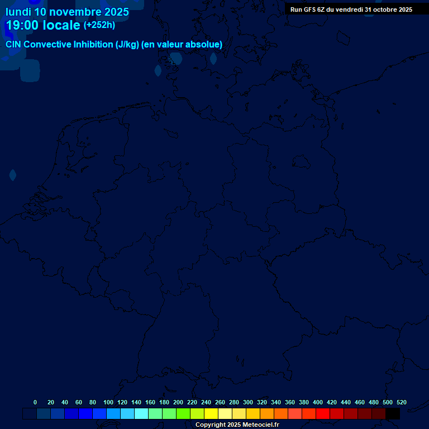Click the legend value '180'
The height and width of the screenshot is (429, 429).
tap(164, 402)
